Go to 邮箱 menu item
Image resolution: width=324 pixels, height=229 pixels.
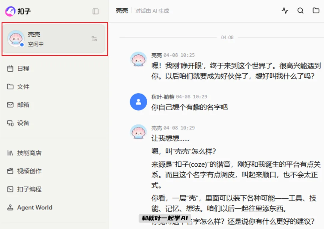(23, 105)
